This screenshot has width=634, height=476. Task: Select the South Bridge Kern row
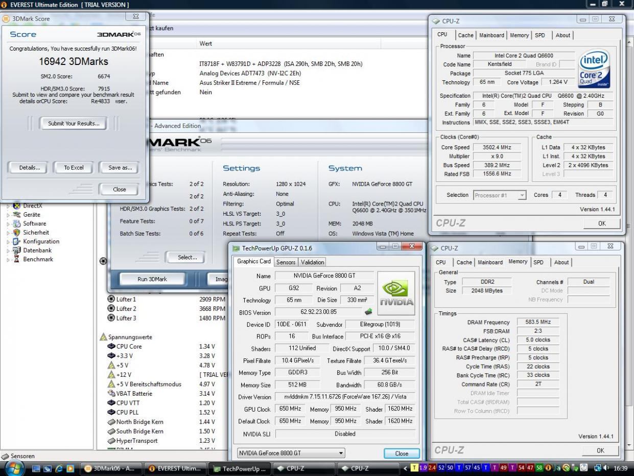coord(161,432)
